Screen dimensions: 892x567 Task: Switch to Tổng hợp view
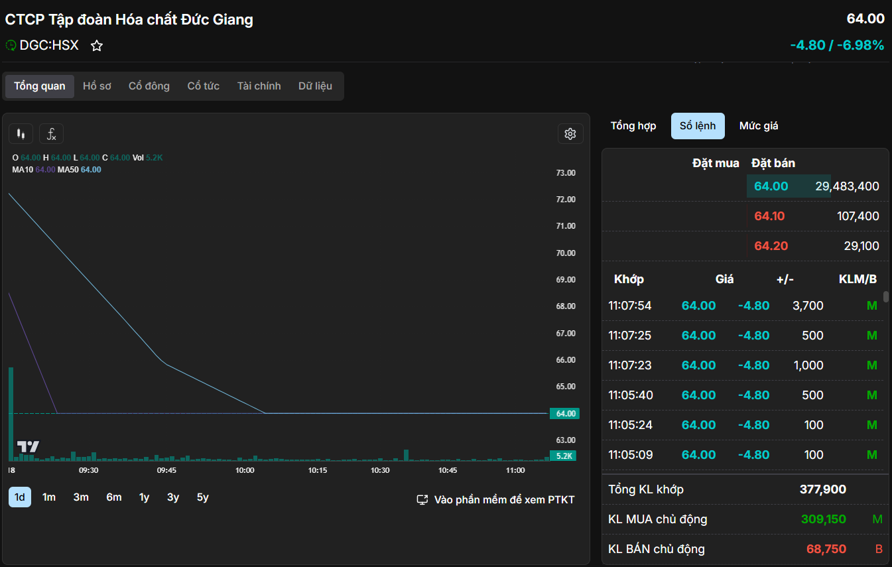633,126
